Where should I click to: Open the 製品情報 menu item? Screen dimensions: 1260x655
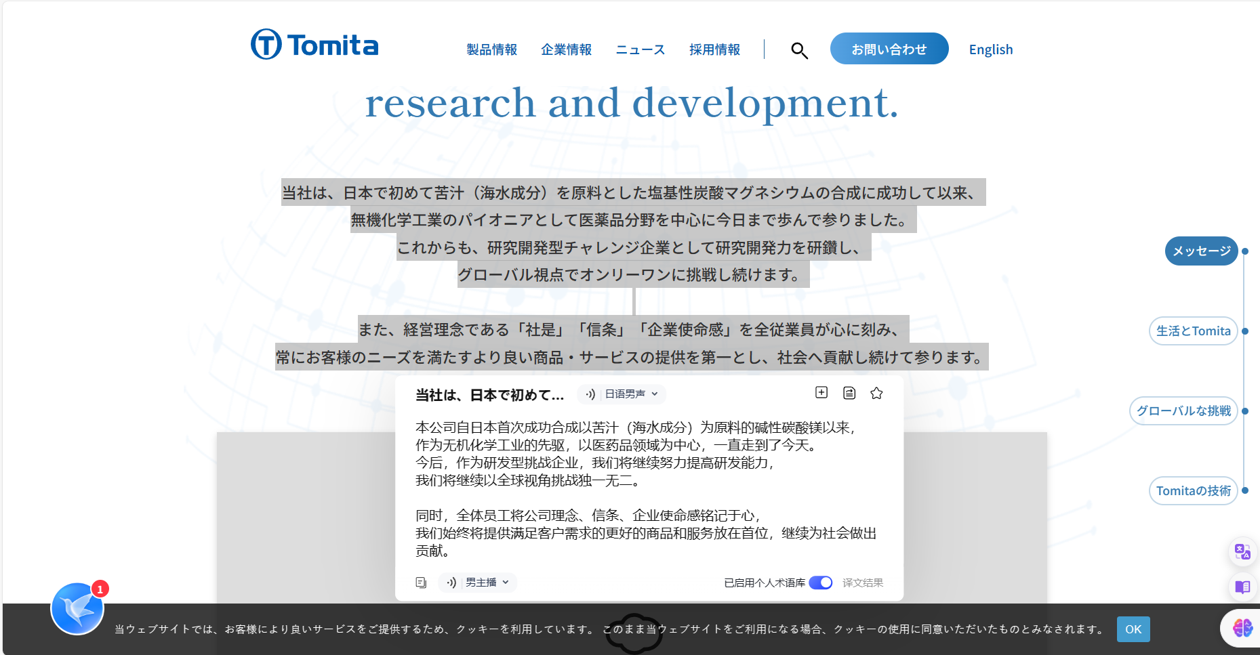[491, 49]
